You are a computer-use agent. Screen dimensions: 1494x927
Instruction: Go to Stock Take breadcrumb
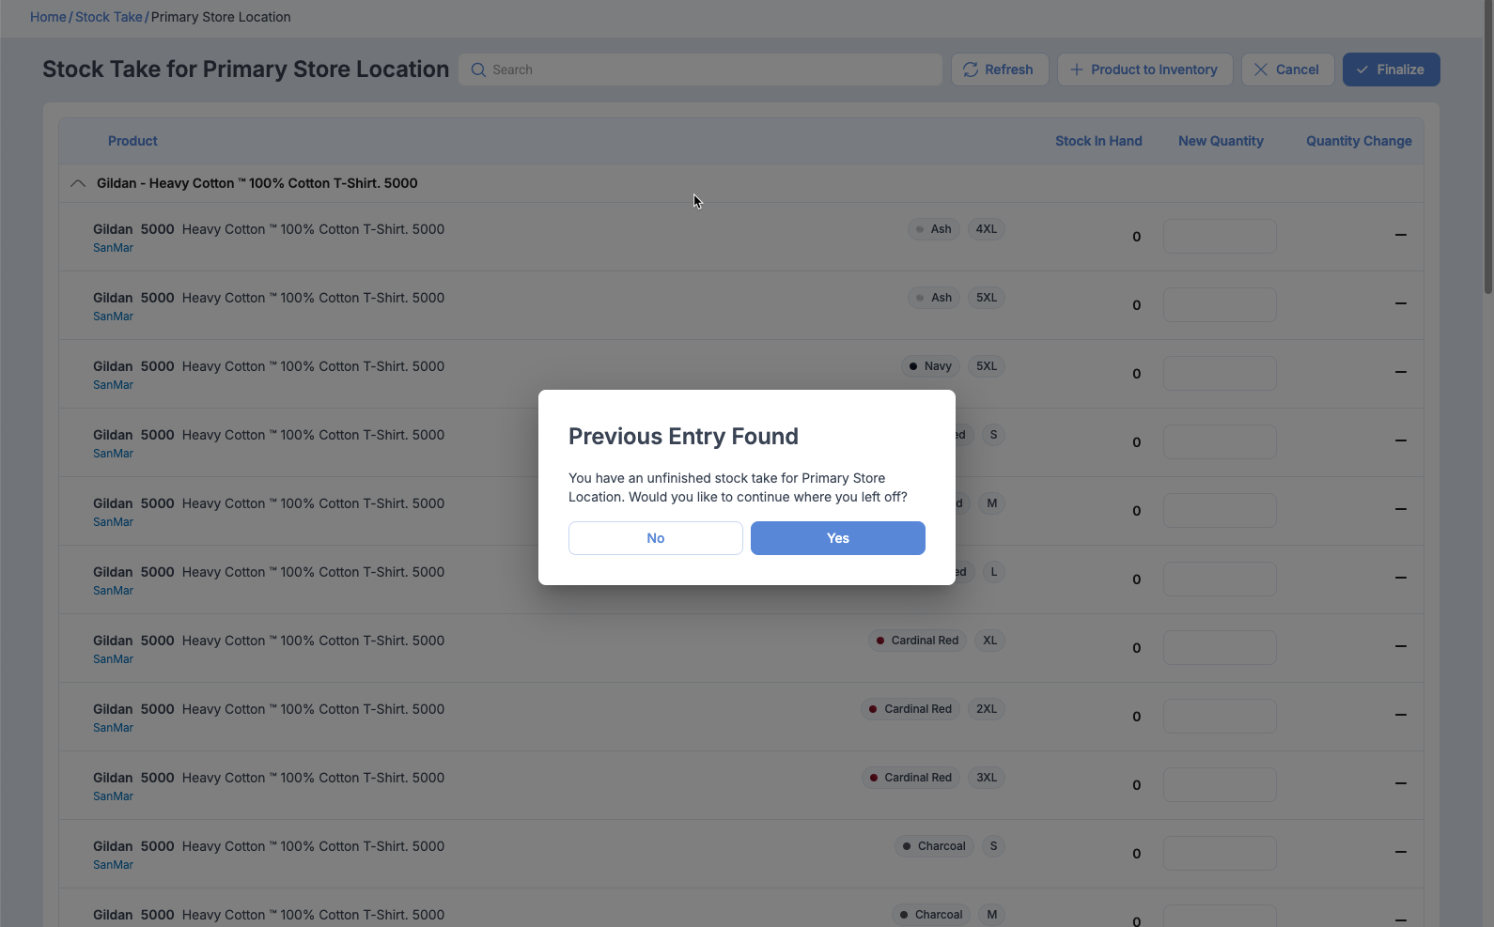point(109,17)
